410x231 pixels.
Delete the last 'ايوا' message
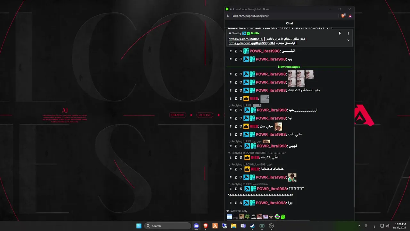[x=231, y=203]
